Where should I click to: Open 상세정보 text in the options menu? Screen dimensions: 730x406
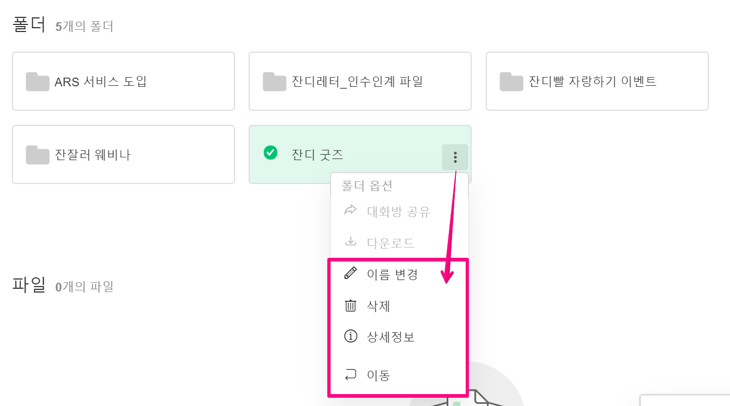tap(391, 338)
